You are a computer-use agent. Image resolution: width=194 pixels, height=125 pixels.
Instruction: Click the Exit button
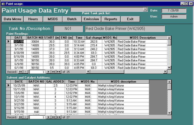tap(130, 19)
